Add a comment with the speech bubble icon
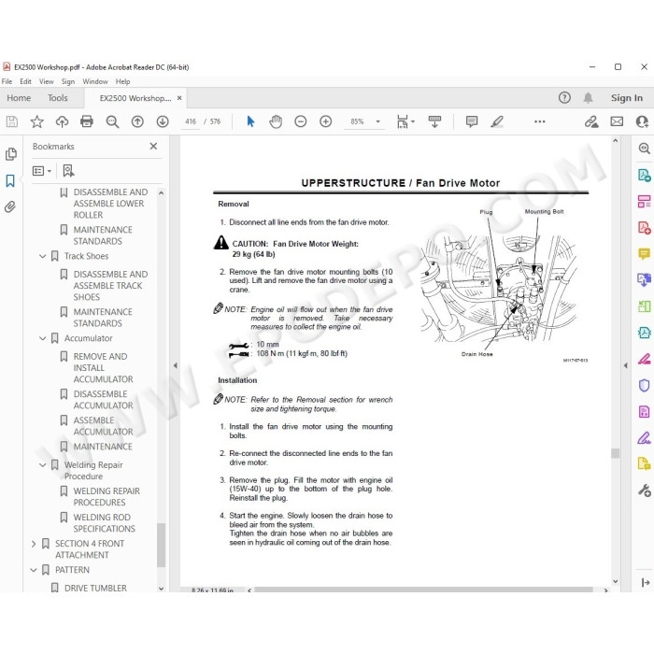The width and height of the screenshot is (654, 654). tap(472, 121)
